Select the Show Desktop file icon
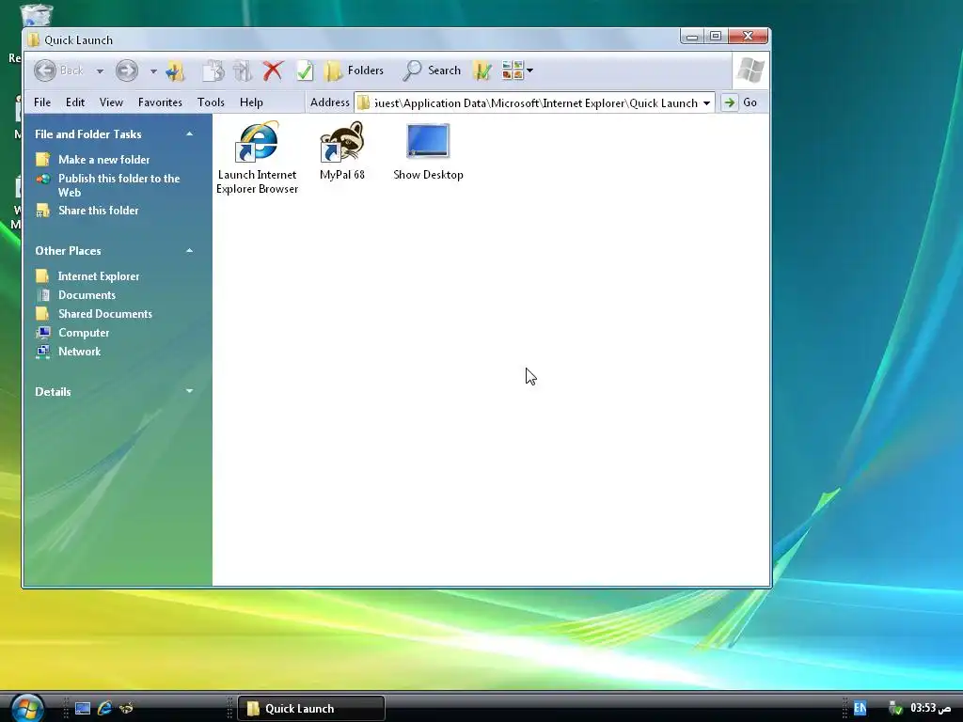 tap(428, 152)
